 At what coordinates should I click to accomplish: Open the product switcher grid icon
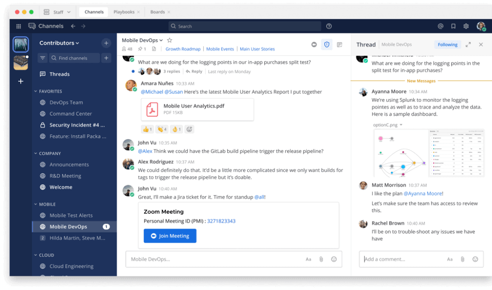(19, 27)
